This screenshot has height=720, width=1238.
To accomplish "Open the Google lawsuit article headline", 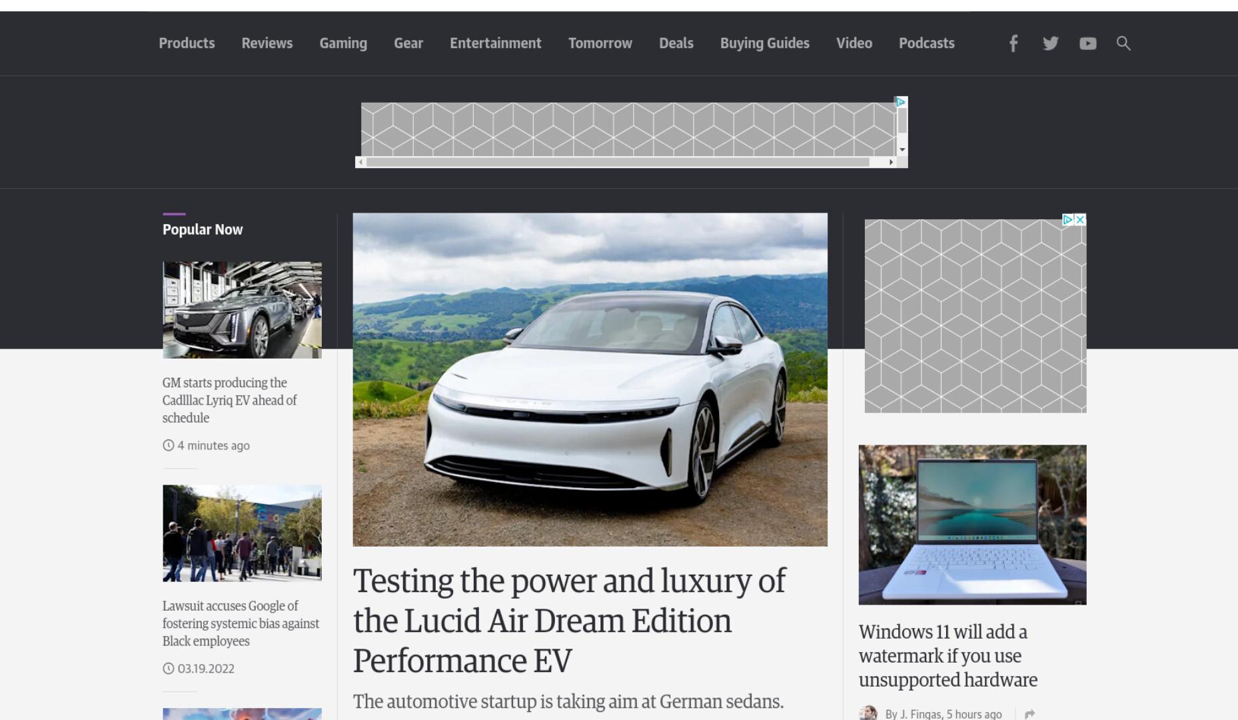I will (241, 623).
